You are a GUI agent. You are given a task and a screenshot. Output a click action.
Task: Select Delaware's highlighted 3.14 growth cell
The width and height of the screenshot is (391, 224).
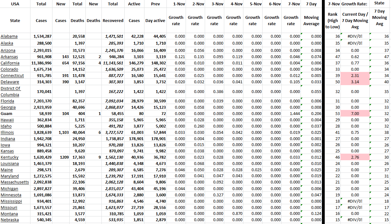[x=355, y=82]
